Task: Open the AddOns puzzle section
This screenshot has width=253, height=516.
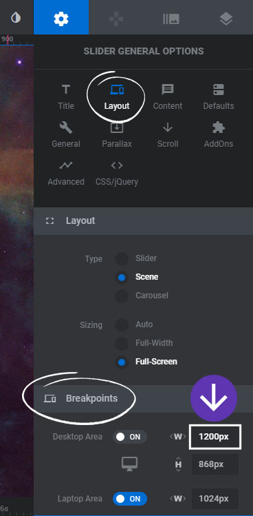Action: 219,134
